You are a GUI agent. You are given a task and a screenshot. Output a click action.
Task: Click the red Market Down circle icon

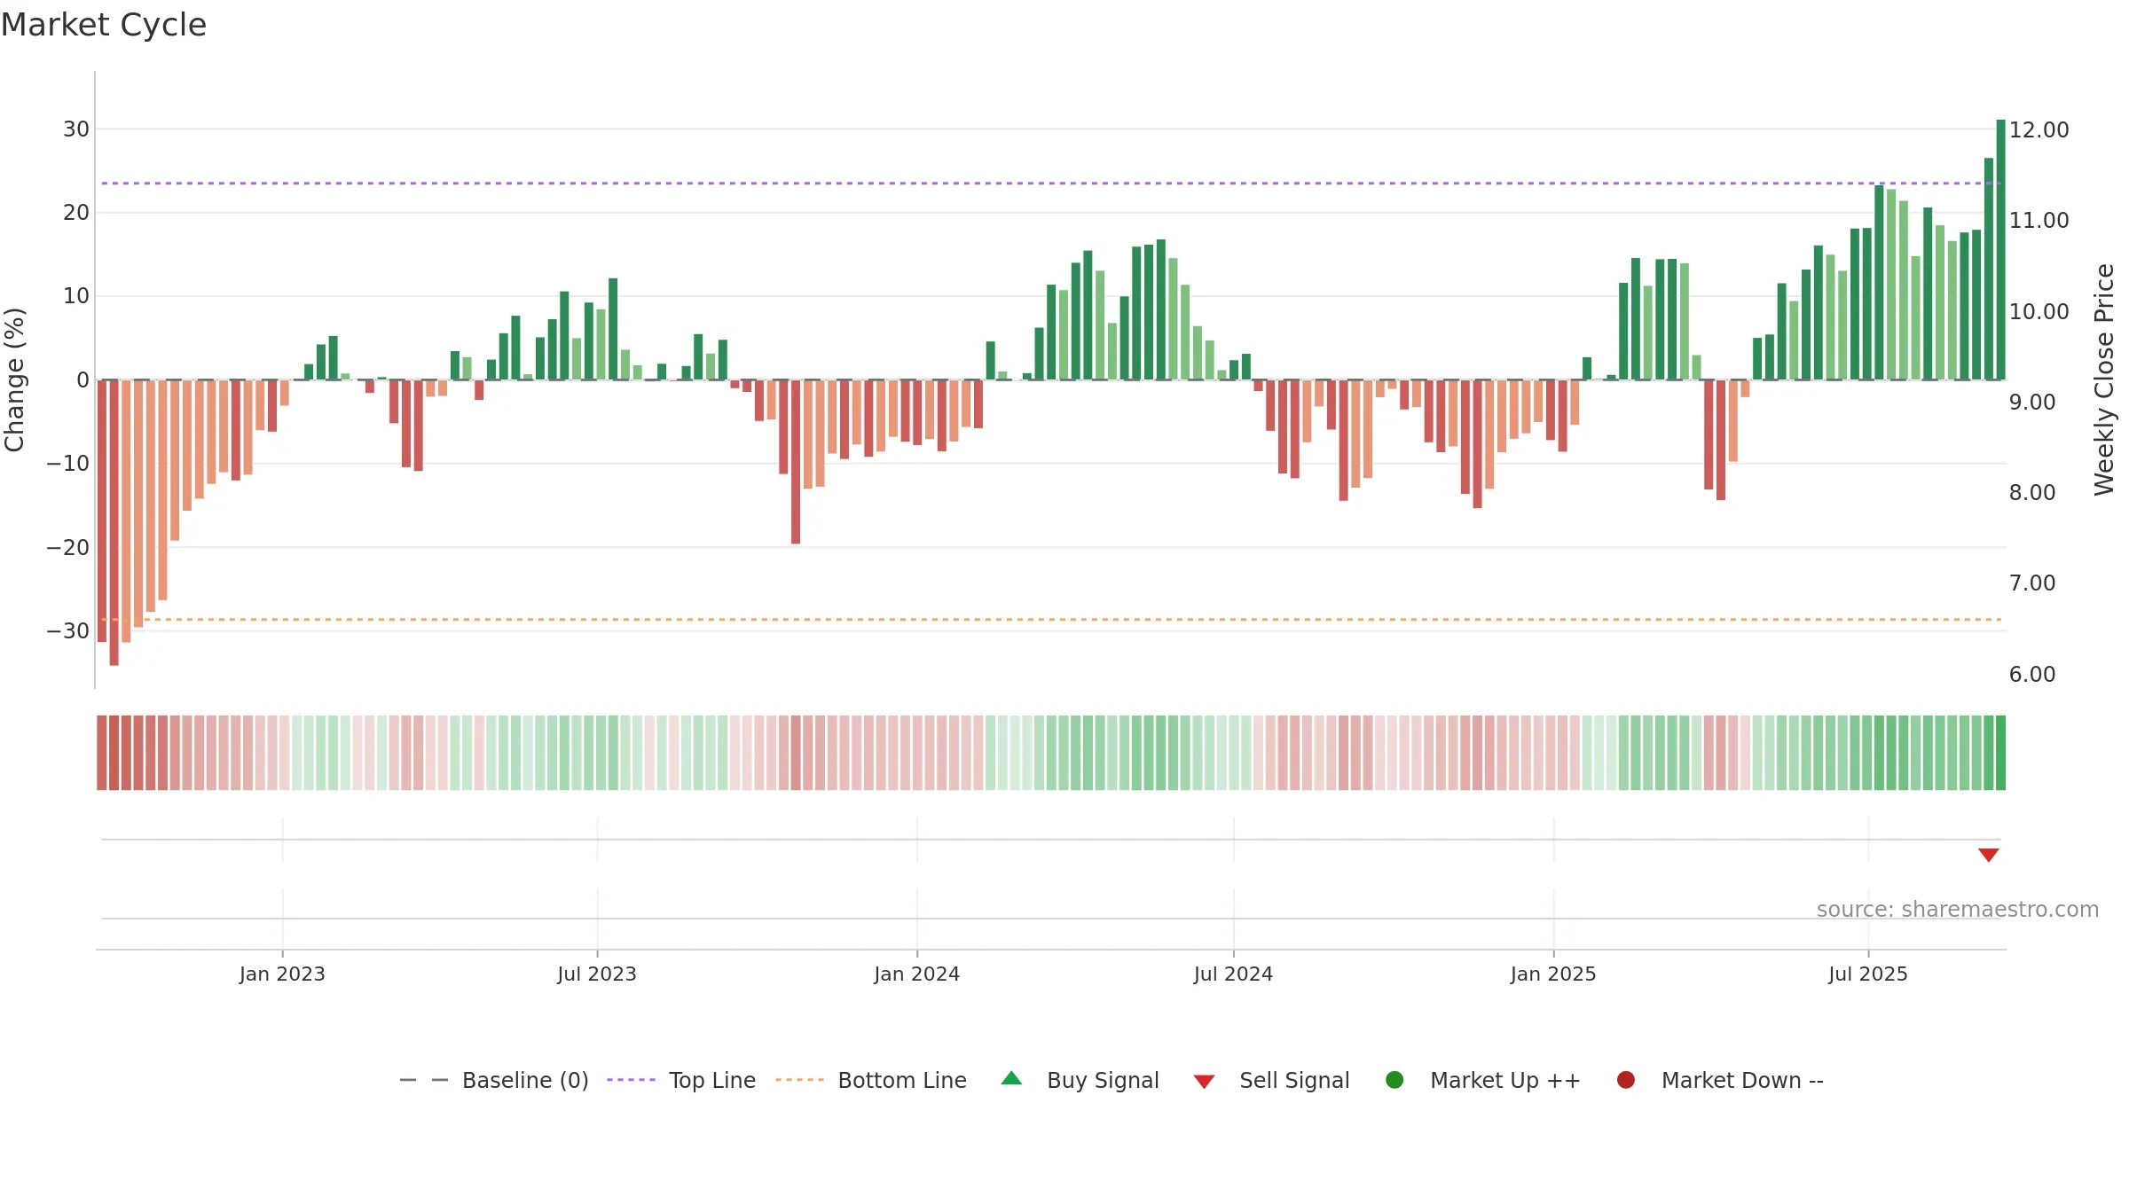point(1626,1080)
